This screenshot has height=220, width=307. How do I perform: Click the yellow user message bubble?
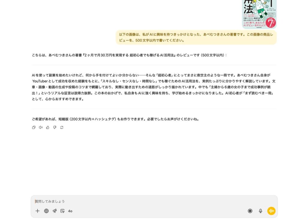click(196, 37)
